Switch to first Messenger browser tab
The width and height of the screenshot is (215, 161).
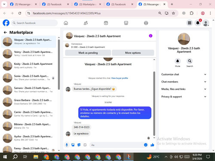click(23, 4)
